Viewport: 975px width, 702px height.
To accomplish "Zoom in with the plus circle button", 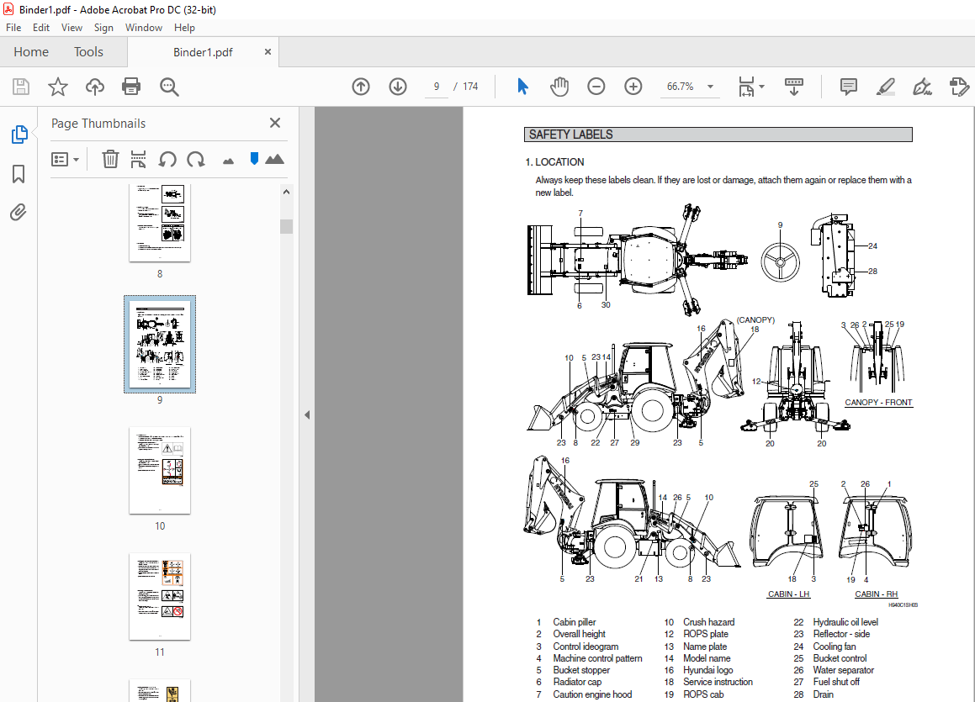I will tap(633, 87).
